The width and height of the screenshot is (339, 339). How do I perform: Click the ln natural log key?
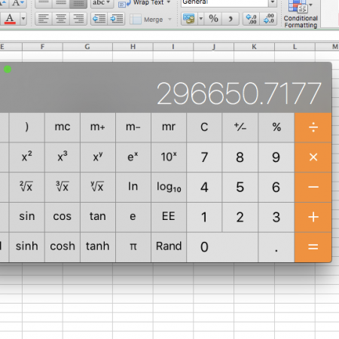pyautogui.click(x=133, y=187)
